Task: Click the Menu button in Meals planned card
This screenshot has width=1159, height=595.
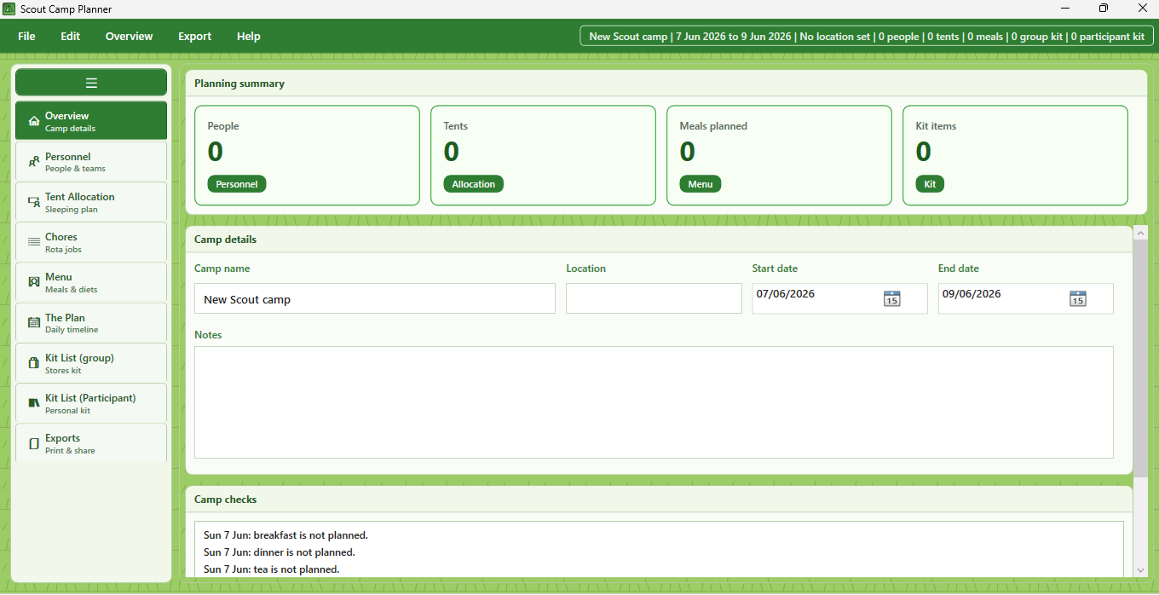Action: (x=700, y=184)
